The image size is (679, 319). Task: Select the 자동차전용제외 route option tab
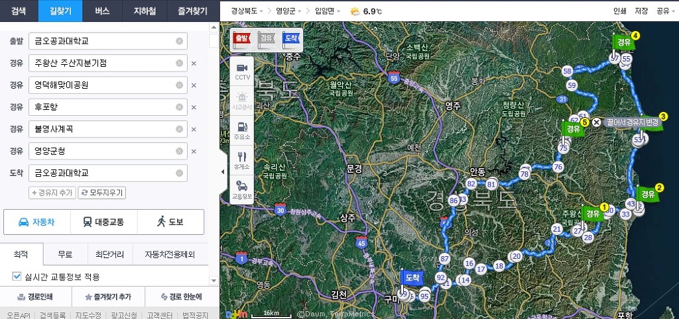(x=170, y=254)
